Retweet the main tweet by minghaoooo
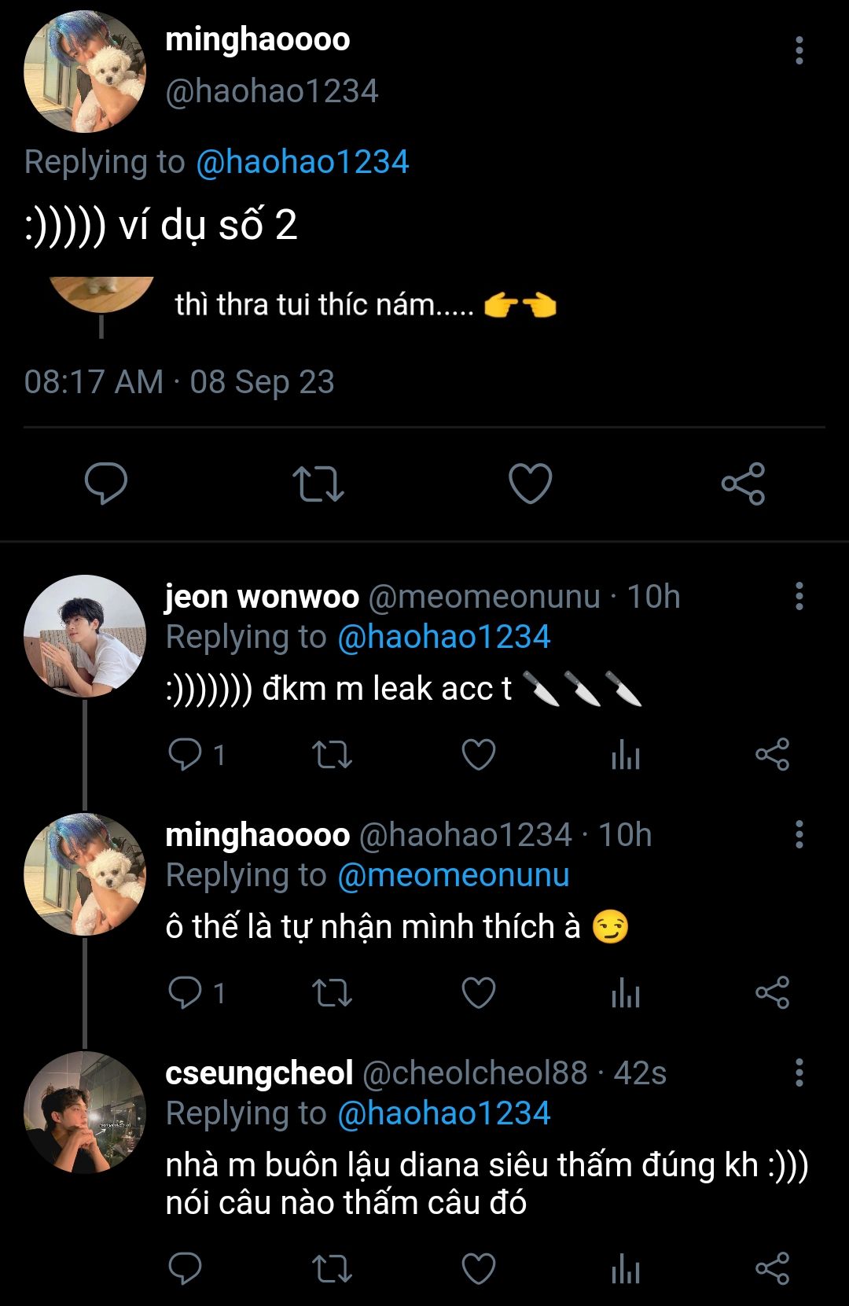Screen dimensions: 849x1306 coord(318,483)
